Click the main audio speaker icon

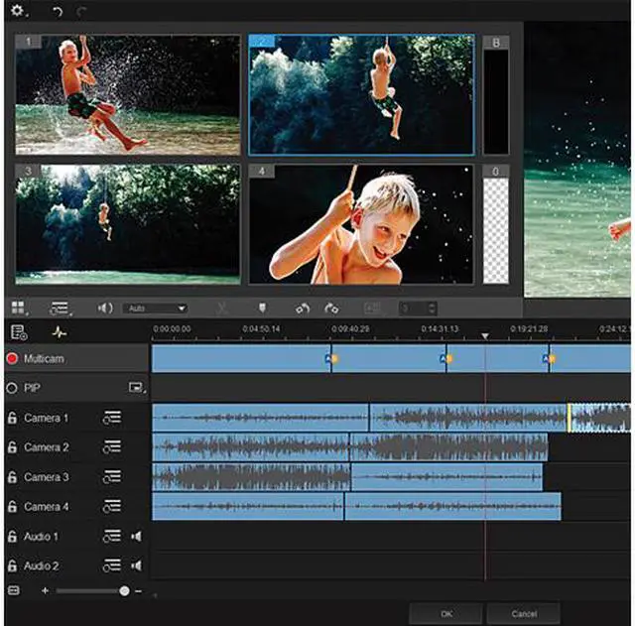coord(105,309)
